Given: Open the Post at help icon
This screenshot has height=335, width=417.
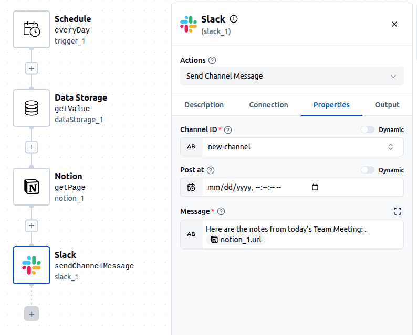Looking at the screenshot, I should [211, 170].
